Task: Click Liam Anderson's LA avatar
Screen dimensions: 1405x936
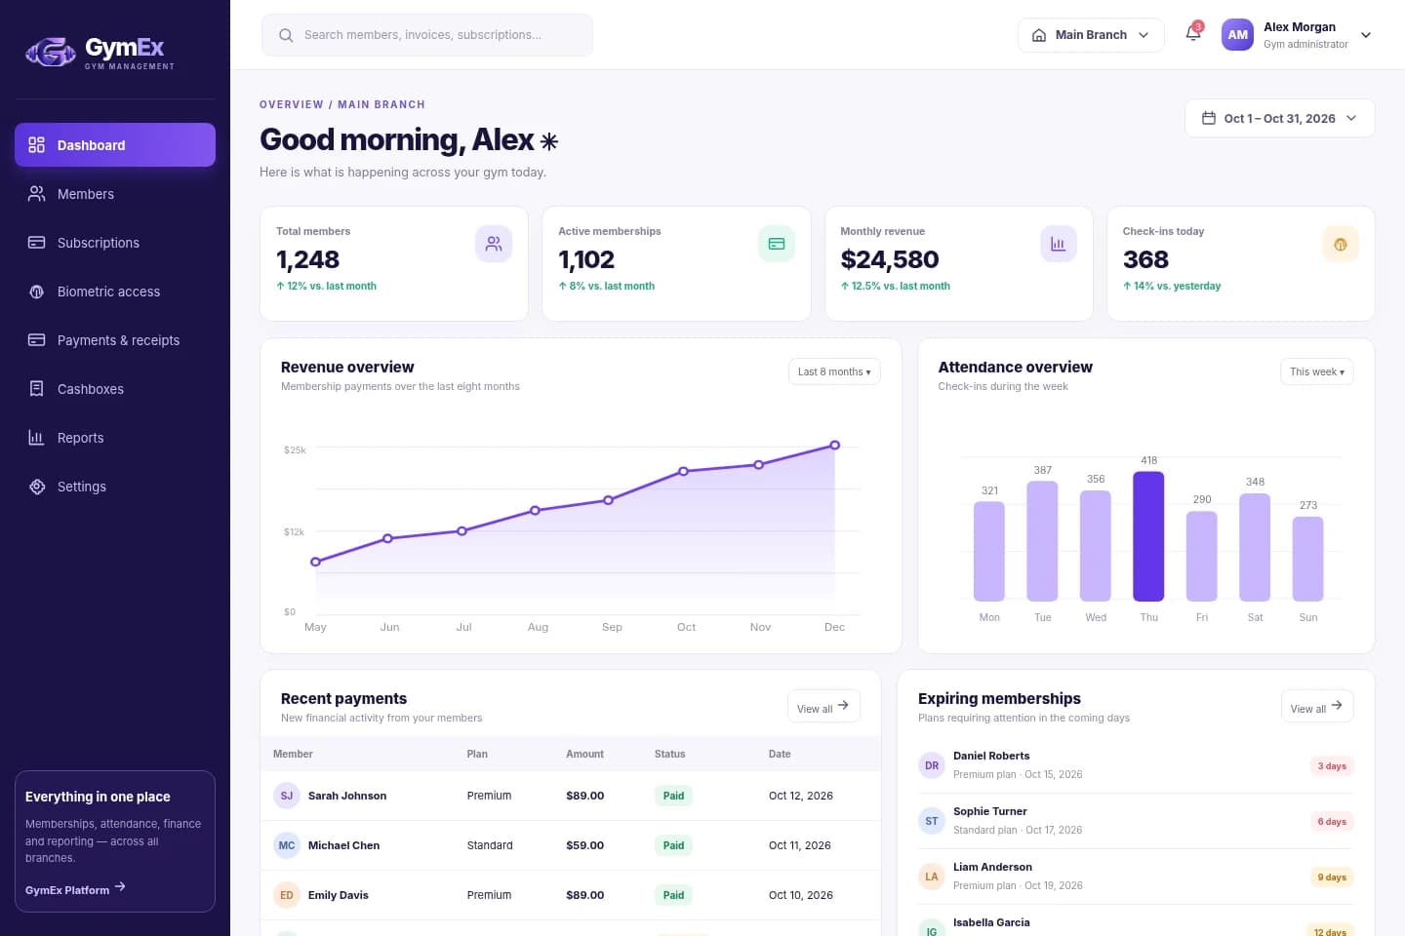Action: pyautogui.click(x=932, y=877)
